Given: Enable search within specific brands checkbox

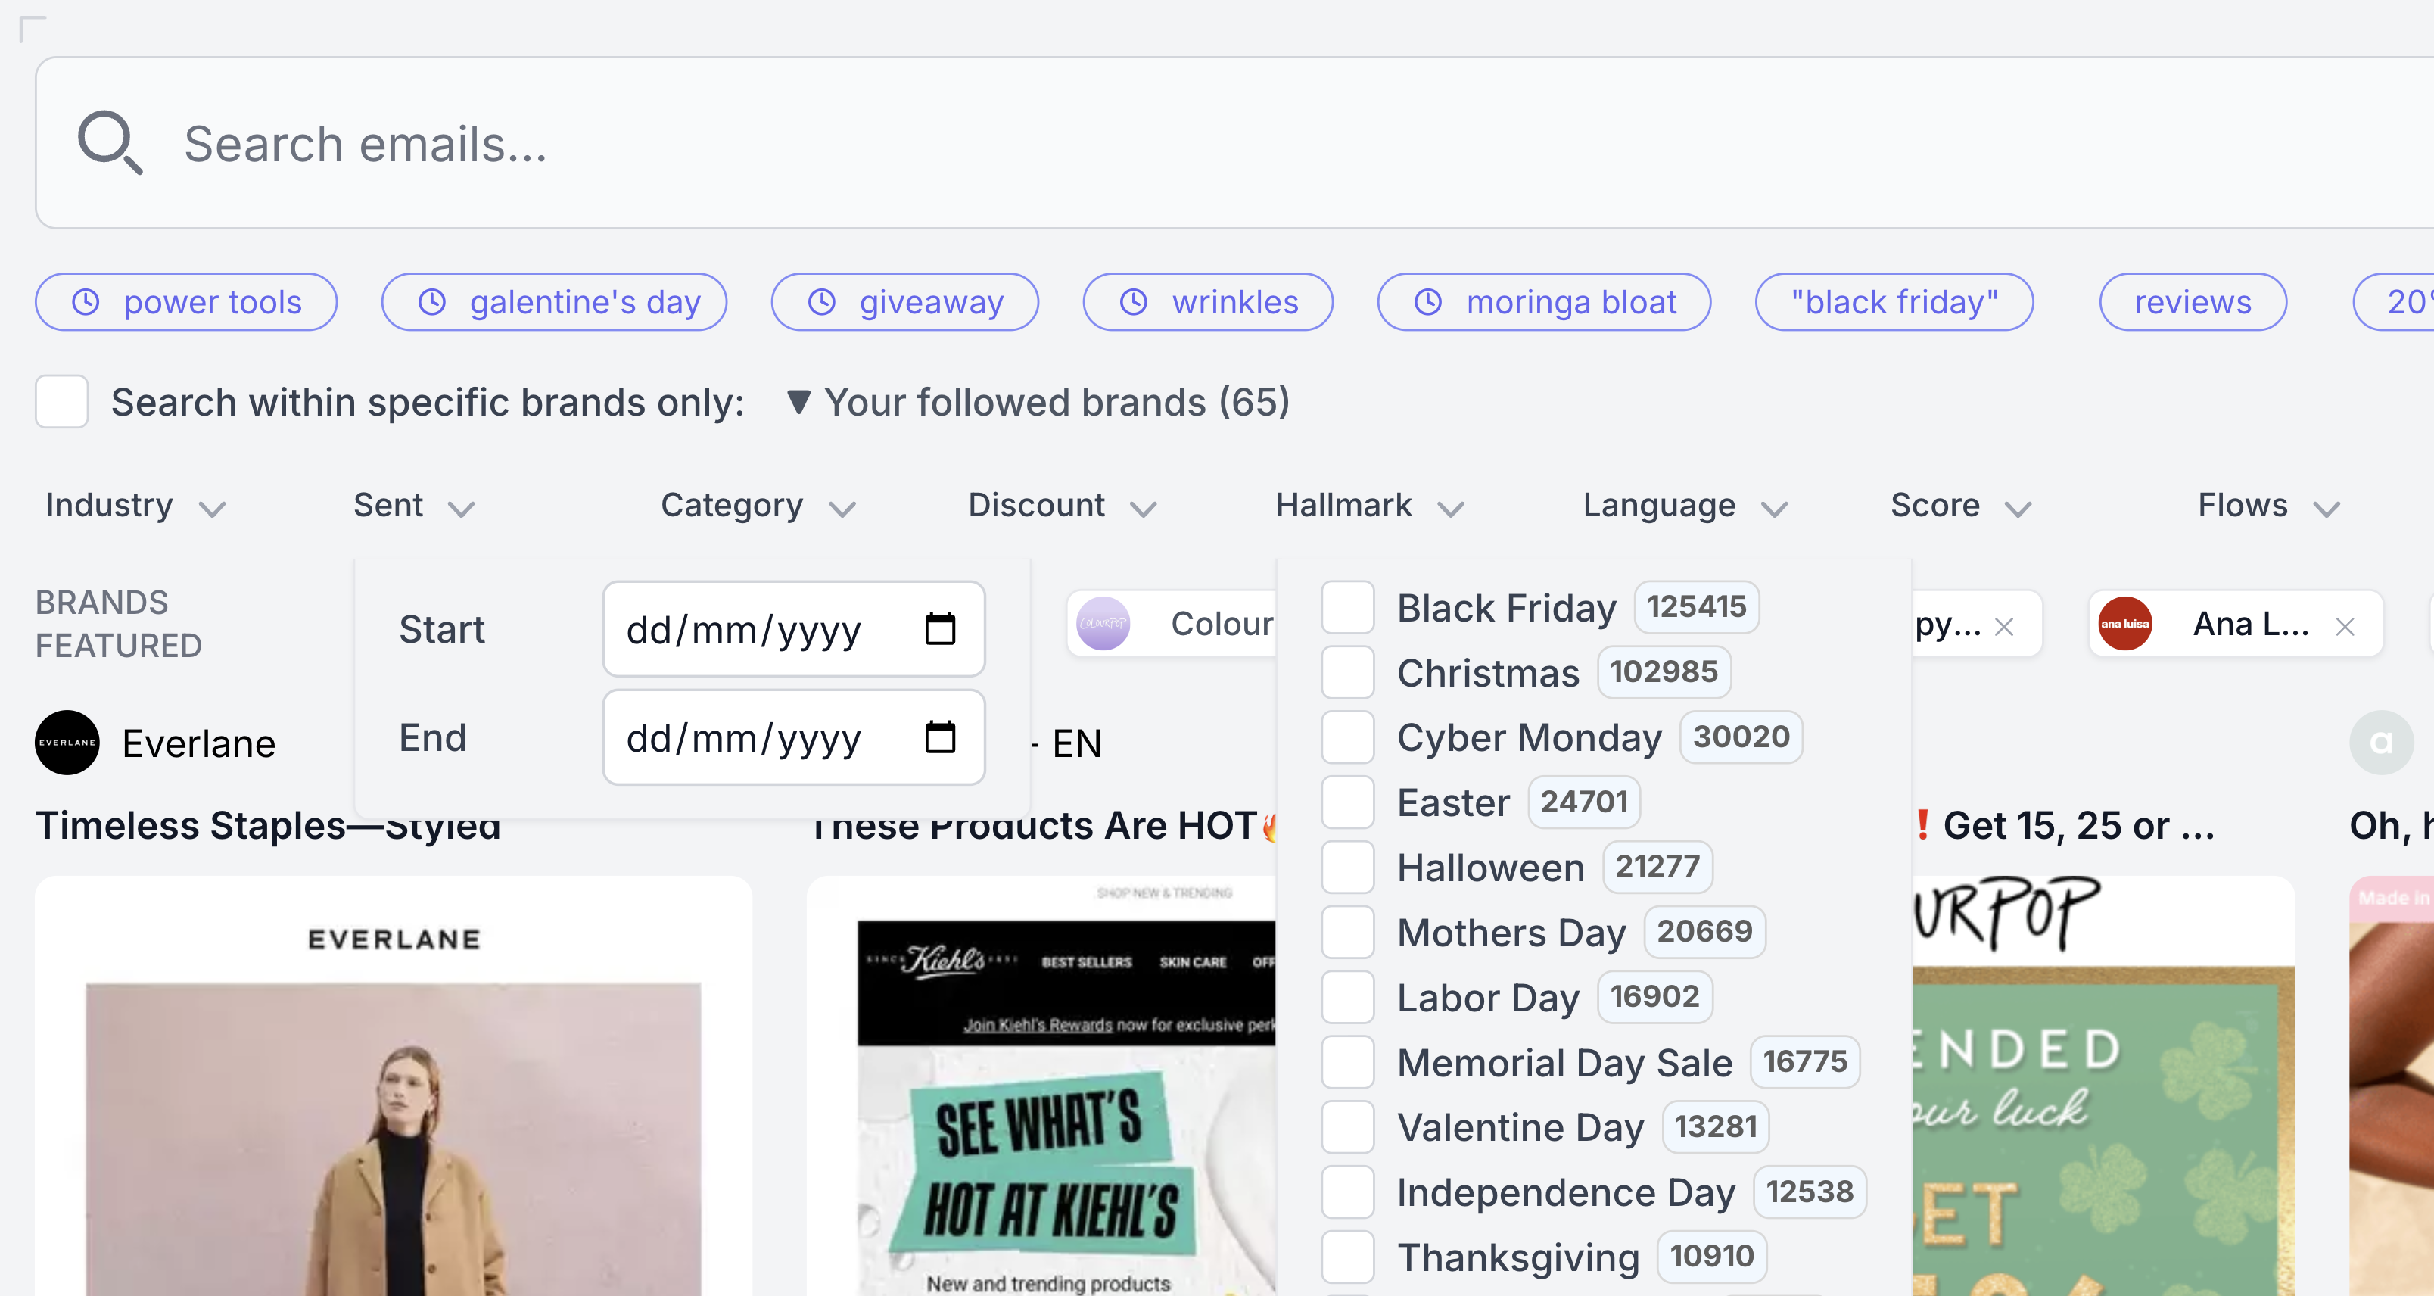Looking at the screenshot, I should click(61, 402).
